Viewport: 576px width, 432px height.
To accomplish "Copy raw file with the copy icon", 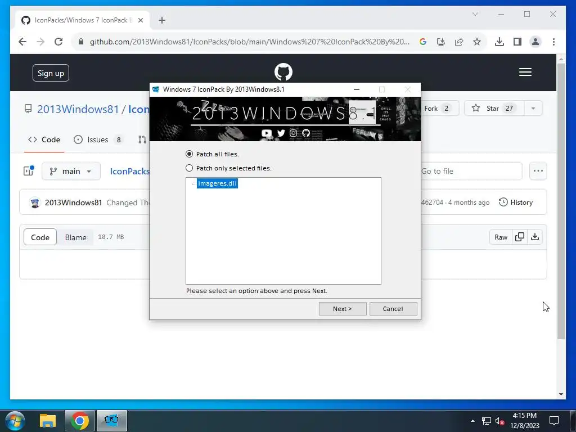I will (520, 237).
